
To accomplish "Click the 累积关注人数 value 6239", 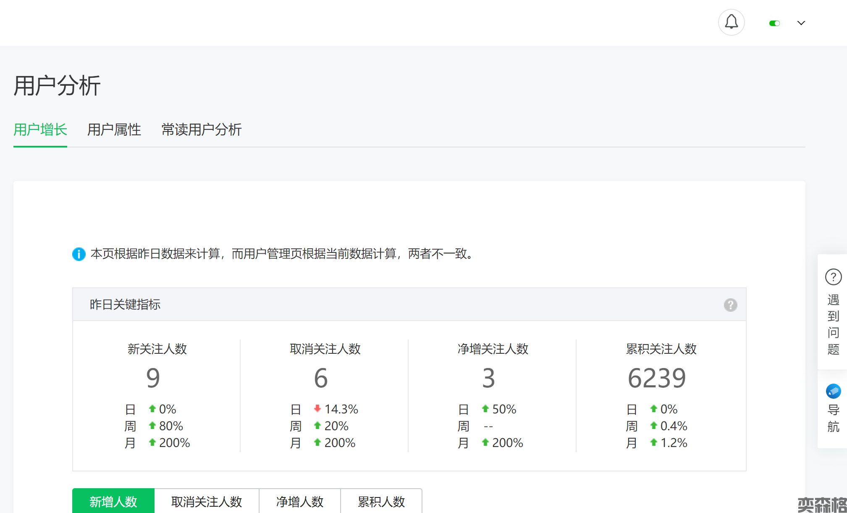I will coord(657,378).
